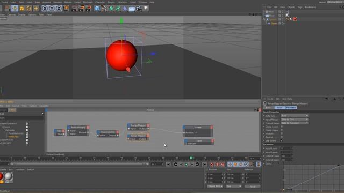The width and height of the screenshot is (344, 193).
Task: Click the Input Lower value field
Action: coord(286,149)
